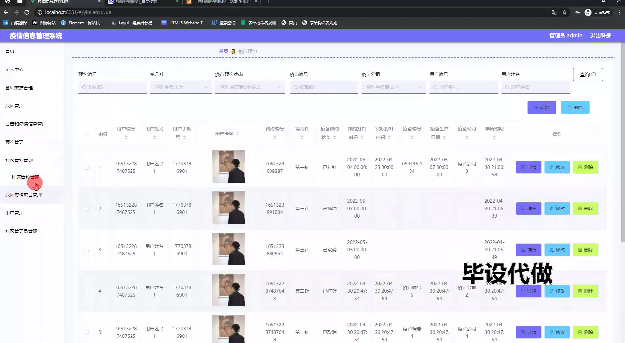Collapse 社区管控管理 sidebar menu
The height and width of the screenshot is (343, 625).
tap(31, 160)
